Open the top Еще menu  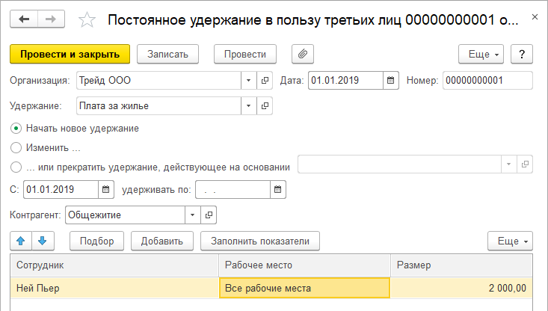tap(481, 54)
